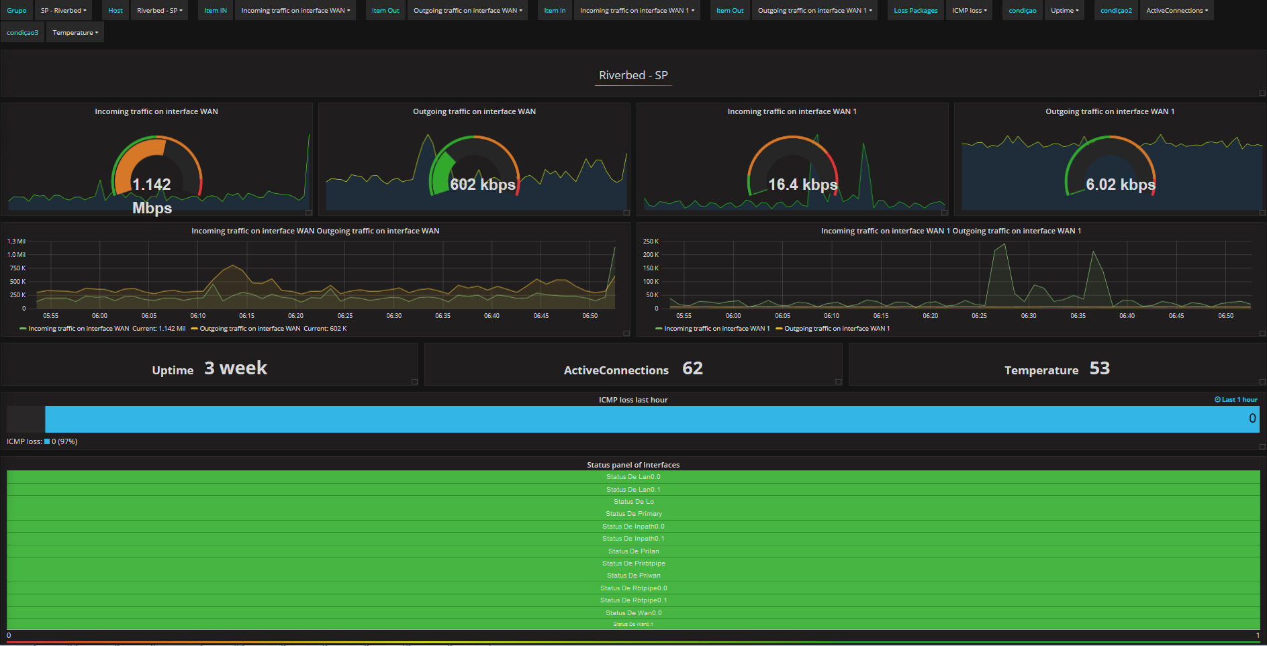Open the Riverbed - SP host dropdown

pos(160,11)
